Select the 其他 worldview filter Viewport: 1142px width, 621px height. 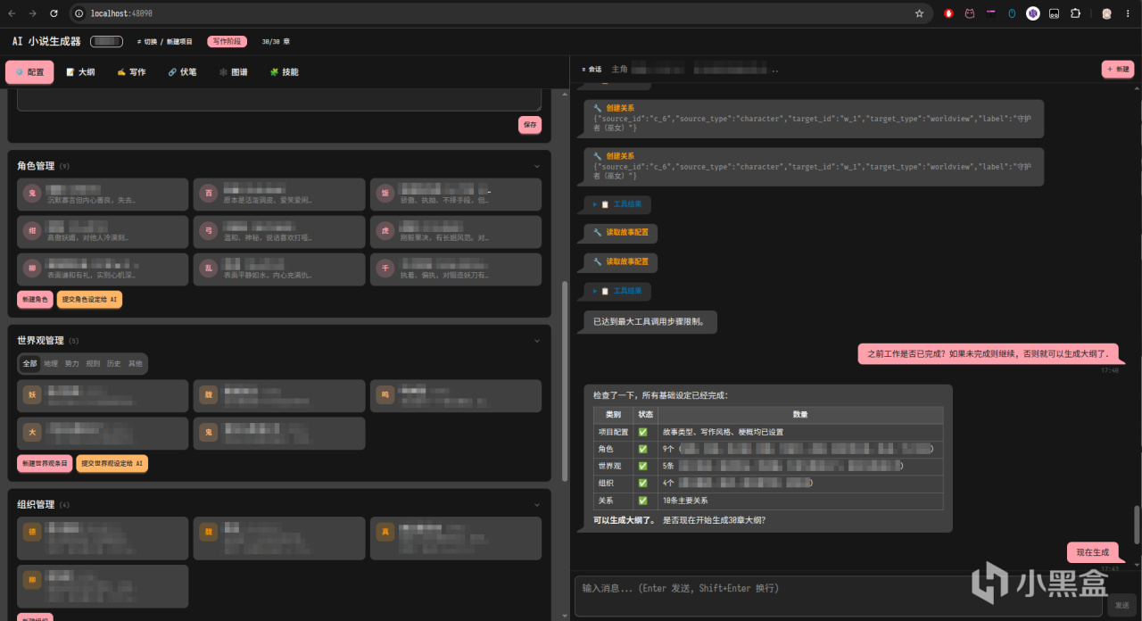[135, 364]
